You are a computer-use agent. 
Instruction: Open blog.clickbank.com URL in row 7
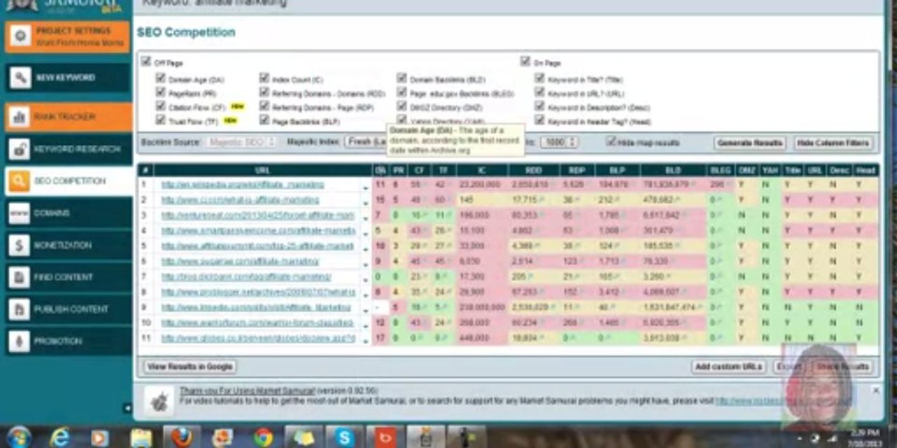click(x=246, y=277)
